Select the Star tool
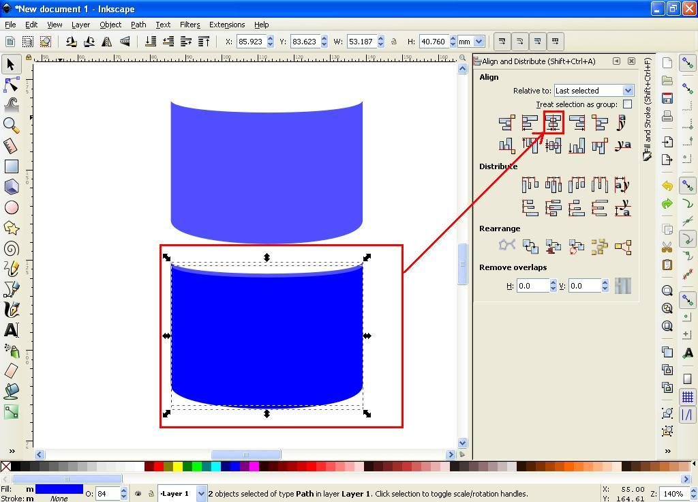This screenshot has height=502, width=698. point(12,228)
